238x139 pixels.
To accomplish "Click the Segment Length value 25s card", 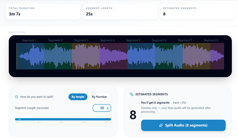I will [120, 12].
